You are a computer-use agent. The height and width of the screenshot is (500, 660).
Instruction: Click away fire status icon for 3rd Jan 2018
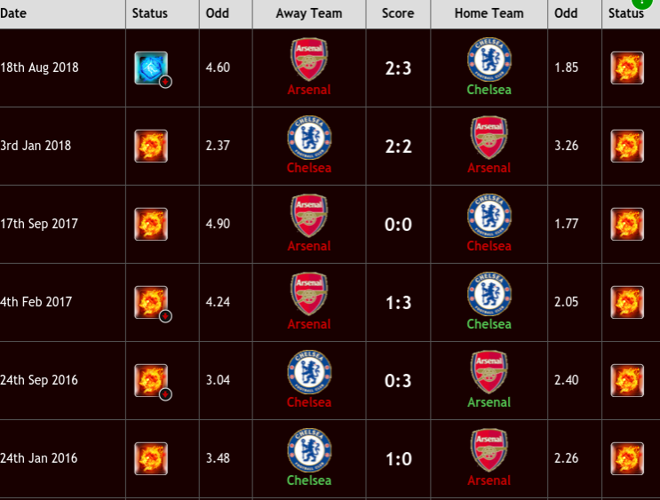[151, 146]
